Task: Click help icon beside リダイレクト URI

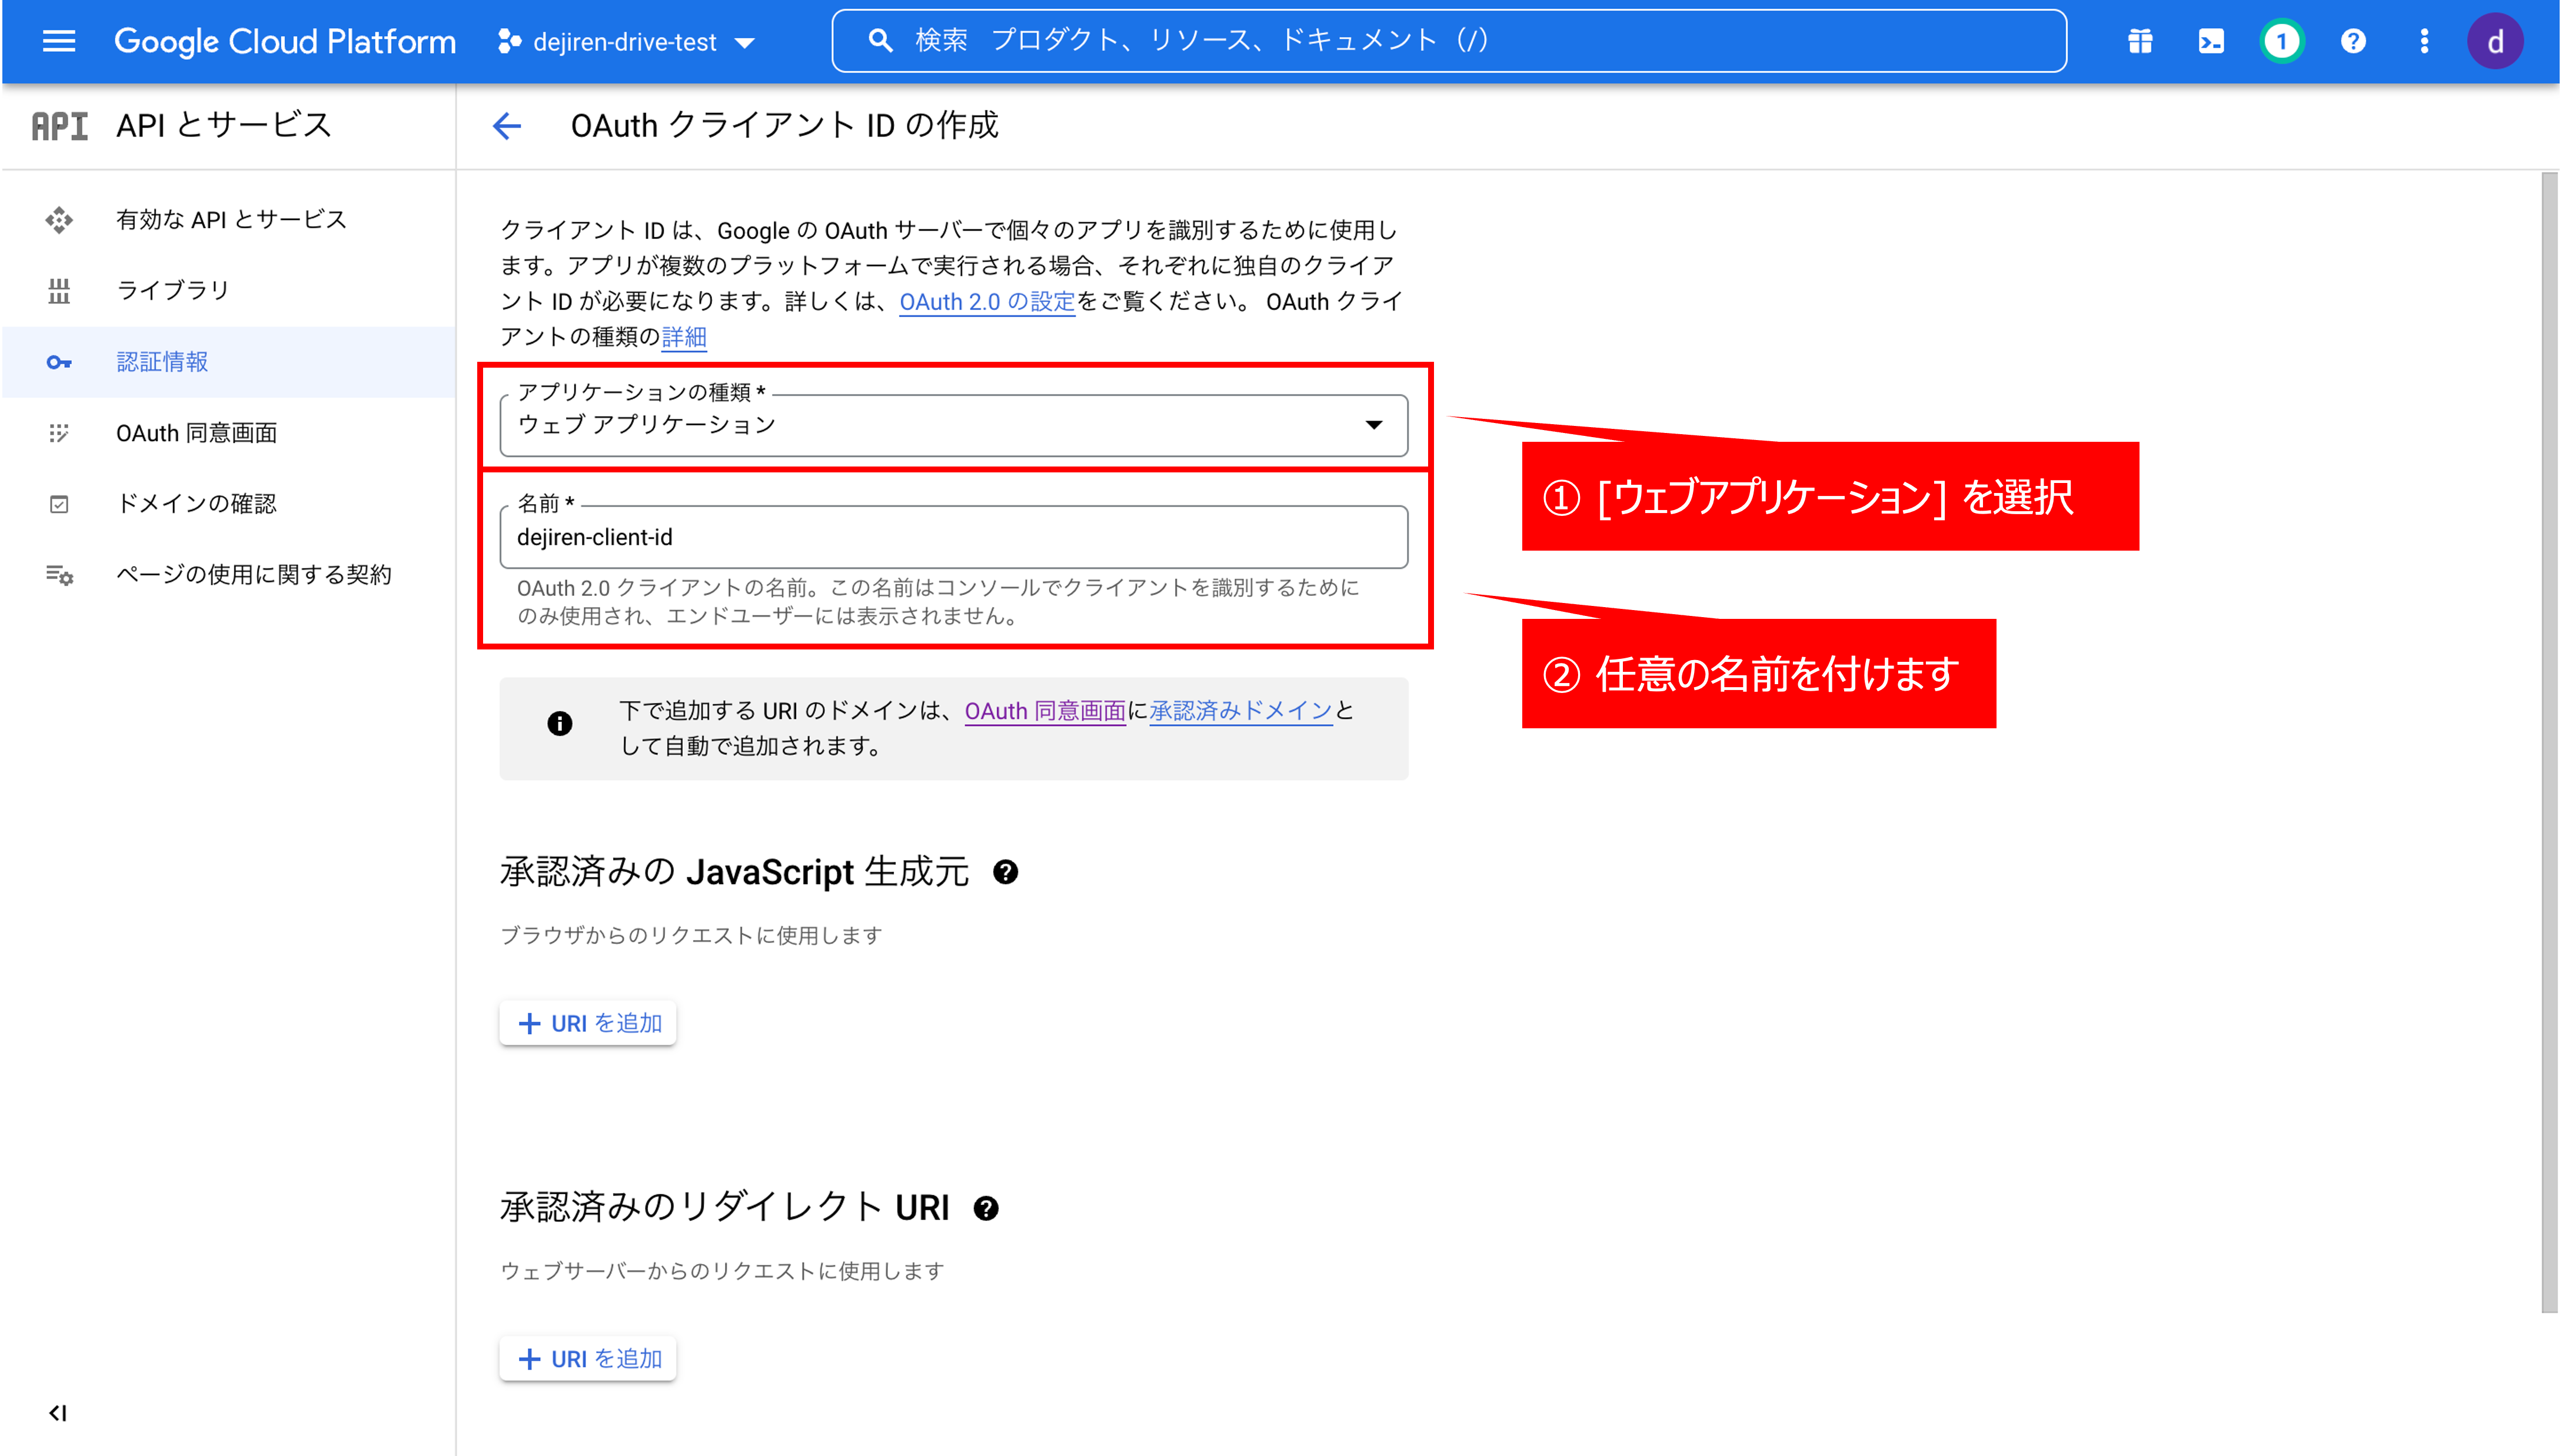Action: (x=986, y=1208)
